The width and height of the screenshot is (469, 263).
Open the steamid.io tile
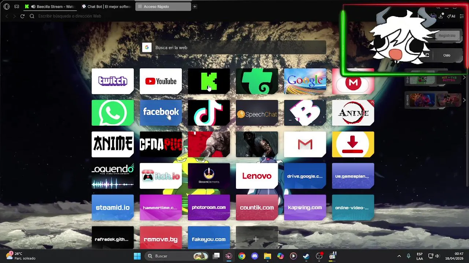click(112, 207)
